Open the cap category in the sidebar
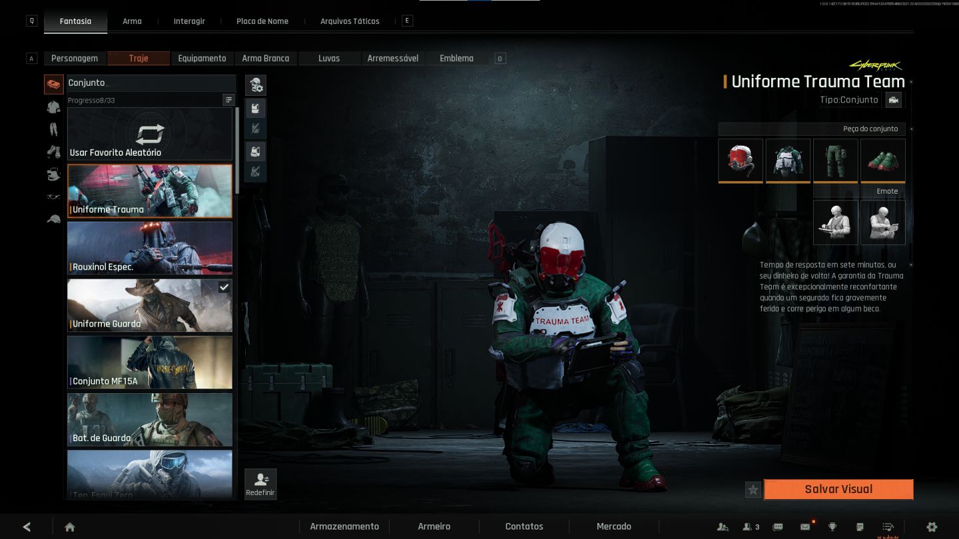 coord(54,219)
